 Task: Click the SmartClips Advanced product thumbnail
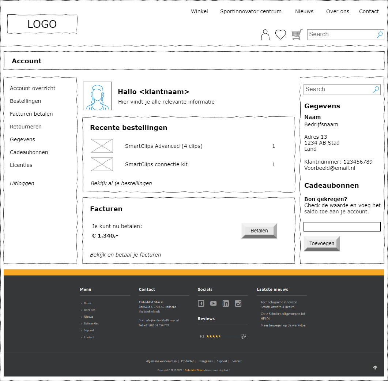(x=102, y=146)
